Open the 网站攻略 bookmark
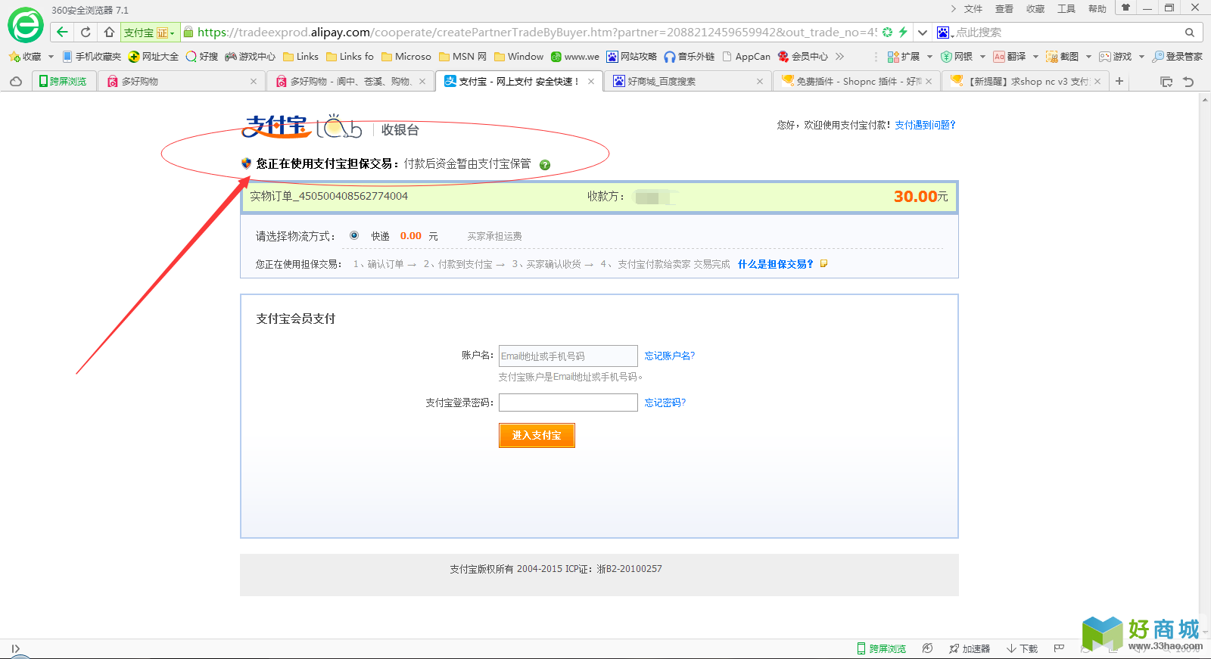 [x=632, y=57]
